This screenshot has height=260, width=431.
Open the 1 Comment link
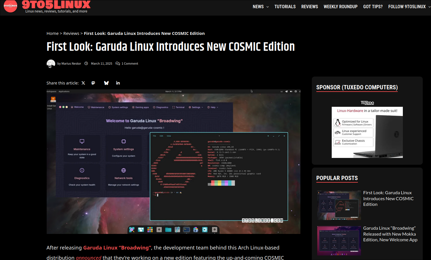point(130,64)
